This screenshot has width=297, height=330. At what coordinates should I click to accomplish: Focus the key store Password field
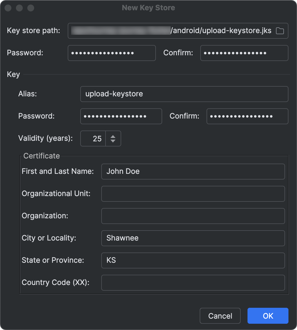[x=112, y=53]
